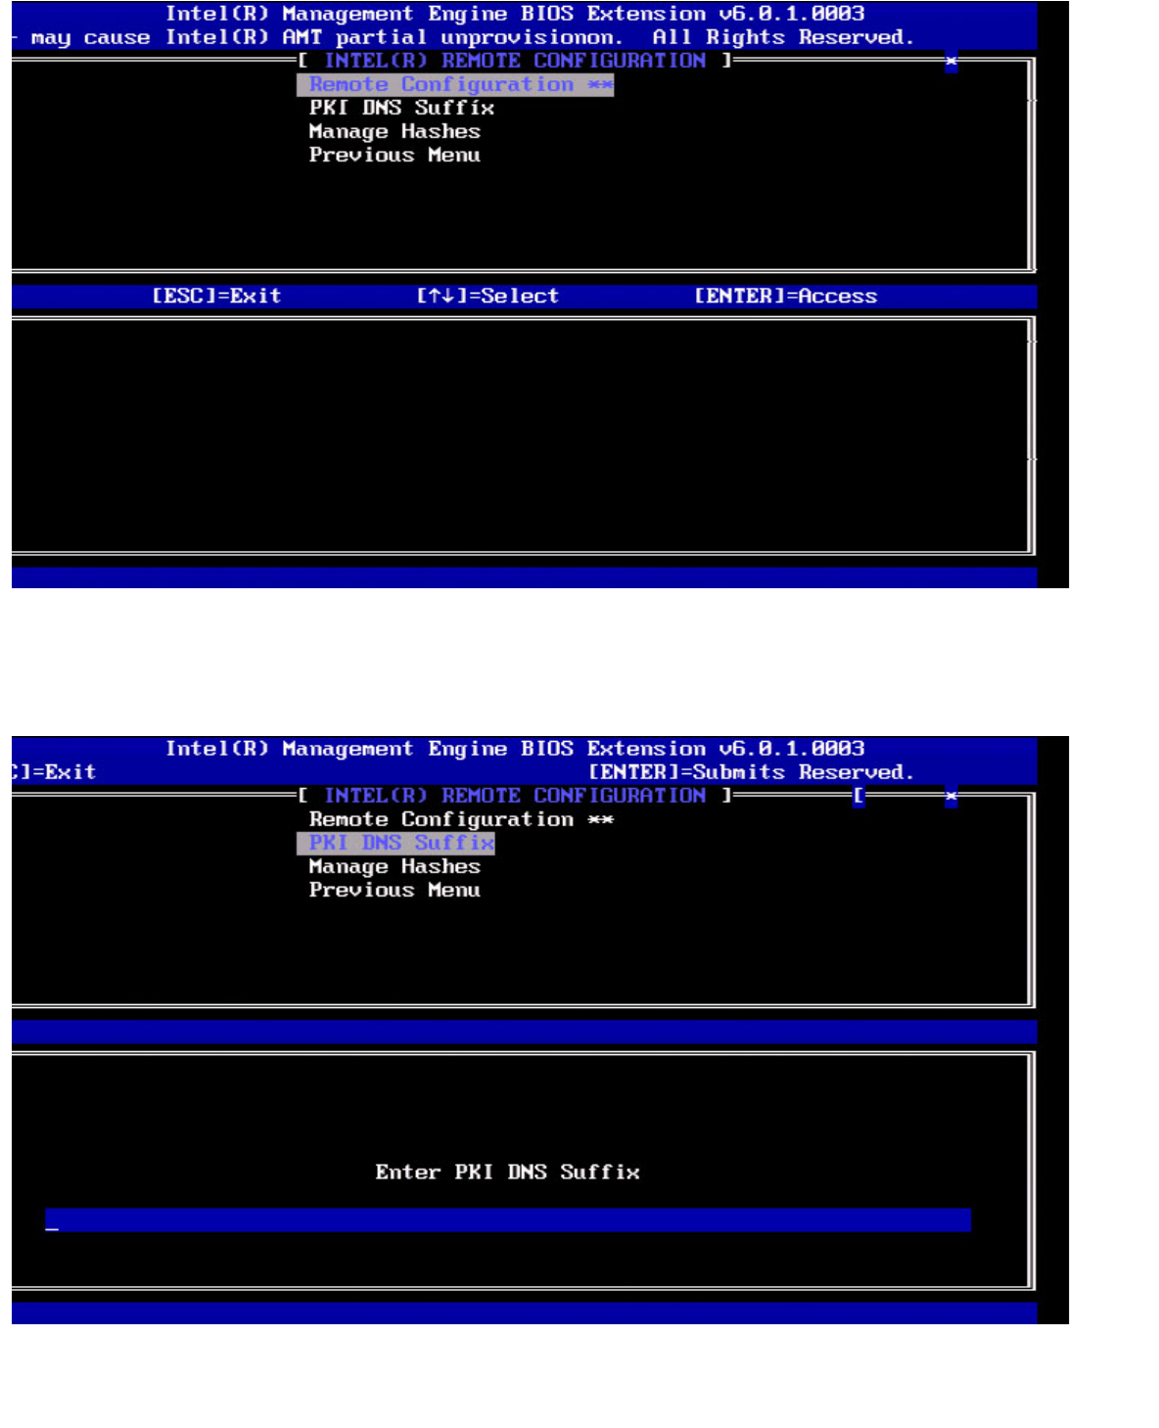Click "AMT partial unprovisionon" warning text
Viewport: 1159px width, 1428px height.
pyautogui.click(x=452, y=37)
